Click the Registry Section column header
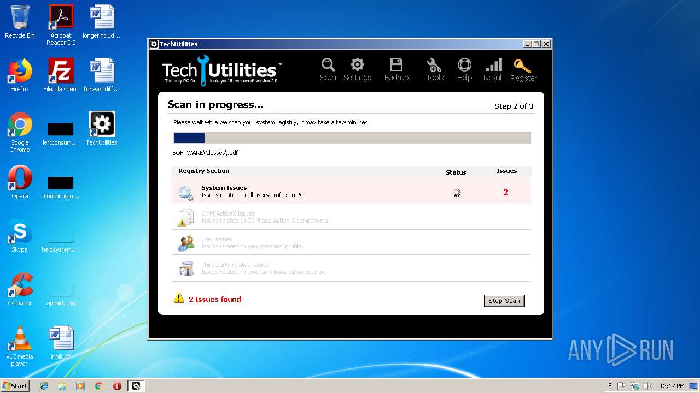700x393 pixels. tap(204, 171)
